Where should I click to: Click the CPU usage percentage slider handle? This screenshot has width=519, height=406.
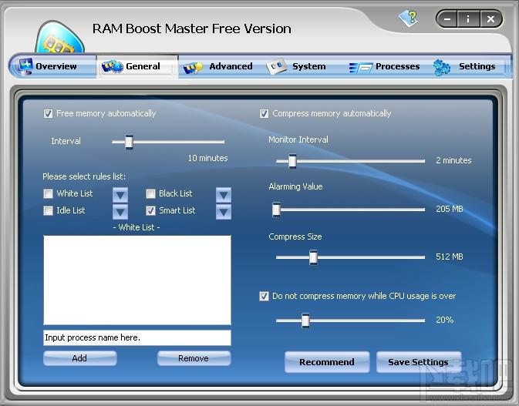coord(305,320)
